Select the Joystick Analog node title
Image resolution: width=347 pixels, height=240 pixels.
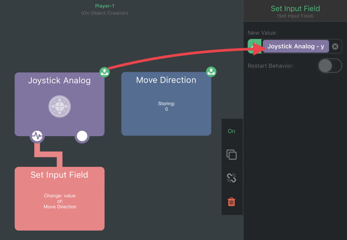tap(59, 80)
